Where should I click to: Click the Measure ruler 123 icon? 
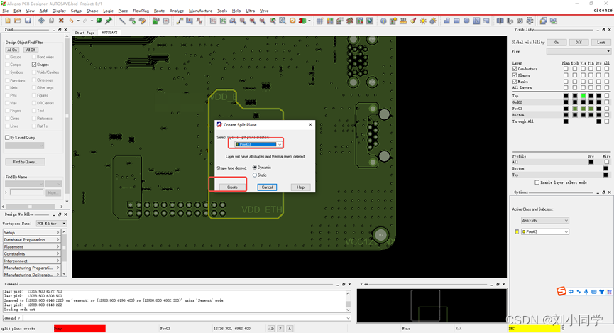pos(403,21)
